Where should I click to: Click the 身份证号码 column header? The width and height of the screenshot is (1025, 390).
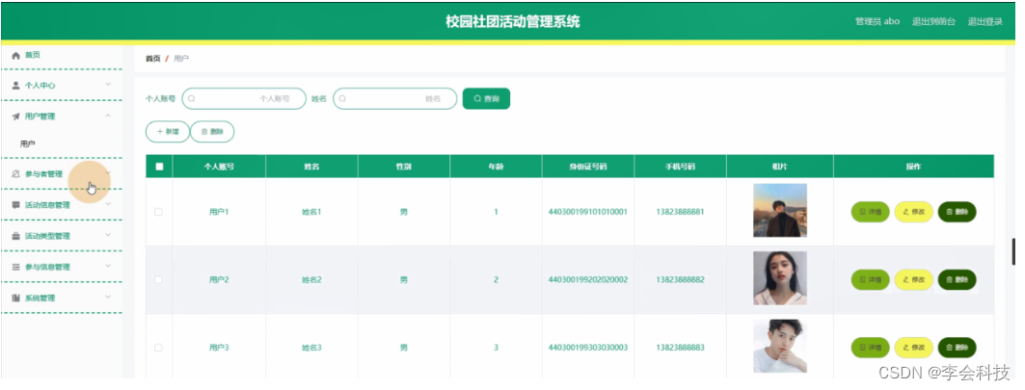point(587,167)
